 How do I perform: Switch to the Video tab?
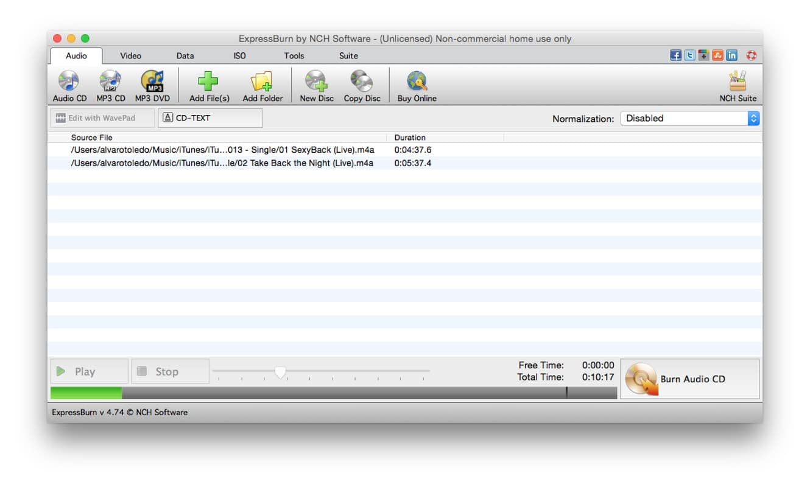[130, 55]
